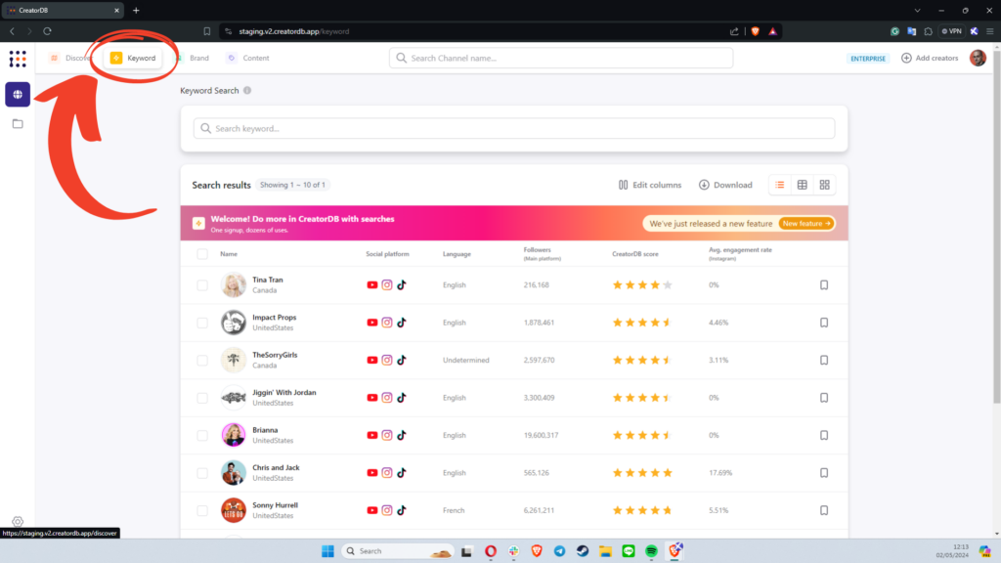Screen dimensions: 1001x563
Task: Switch to grid card view layout
Action: pos(825,185)
